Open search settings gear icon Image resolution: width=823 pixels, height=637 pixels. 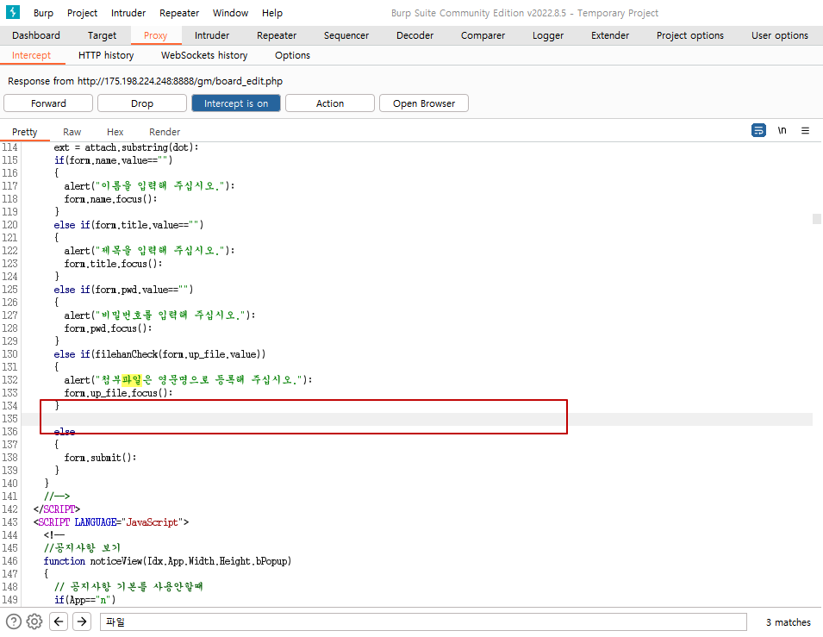pyautogui.click(x=34, y=621)
